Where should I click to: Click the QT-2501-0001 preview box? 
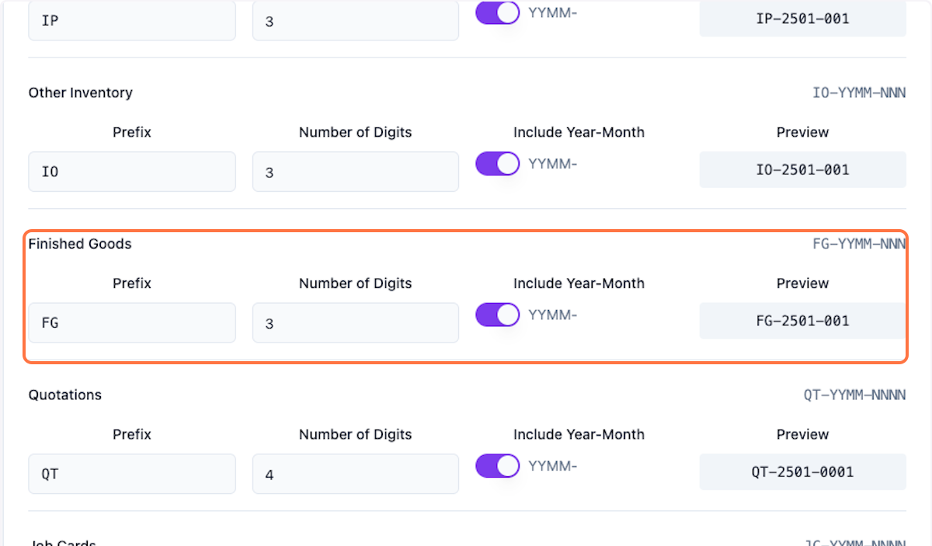802,471
